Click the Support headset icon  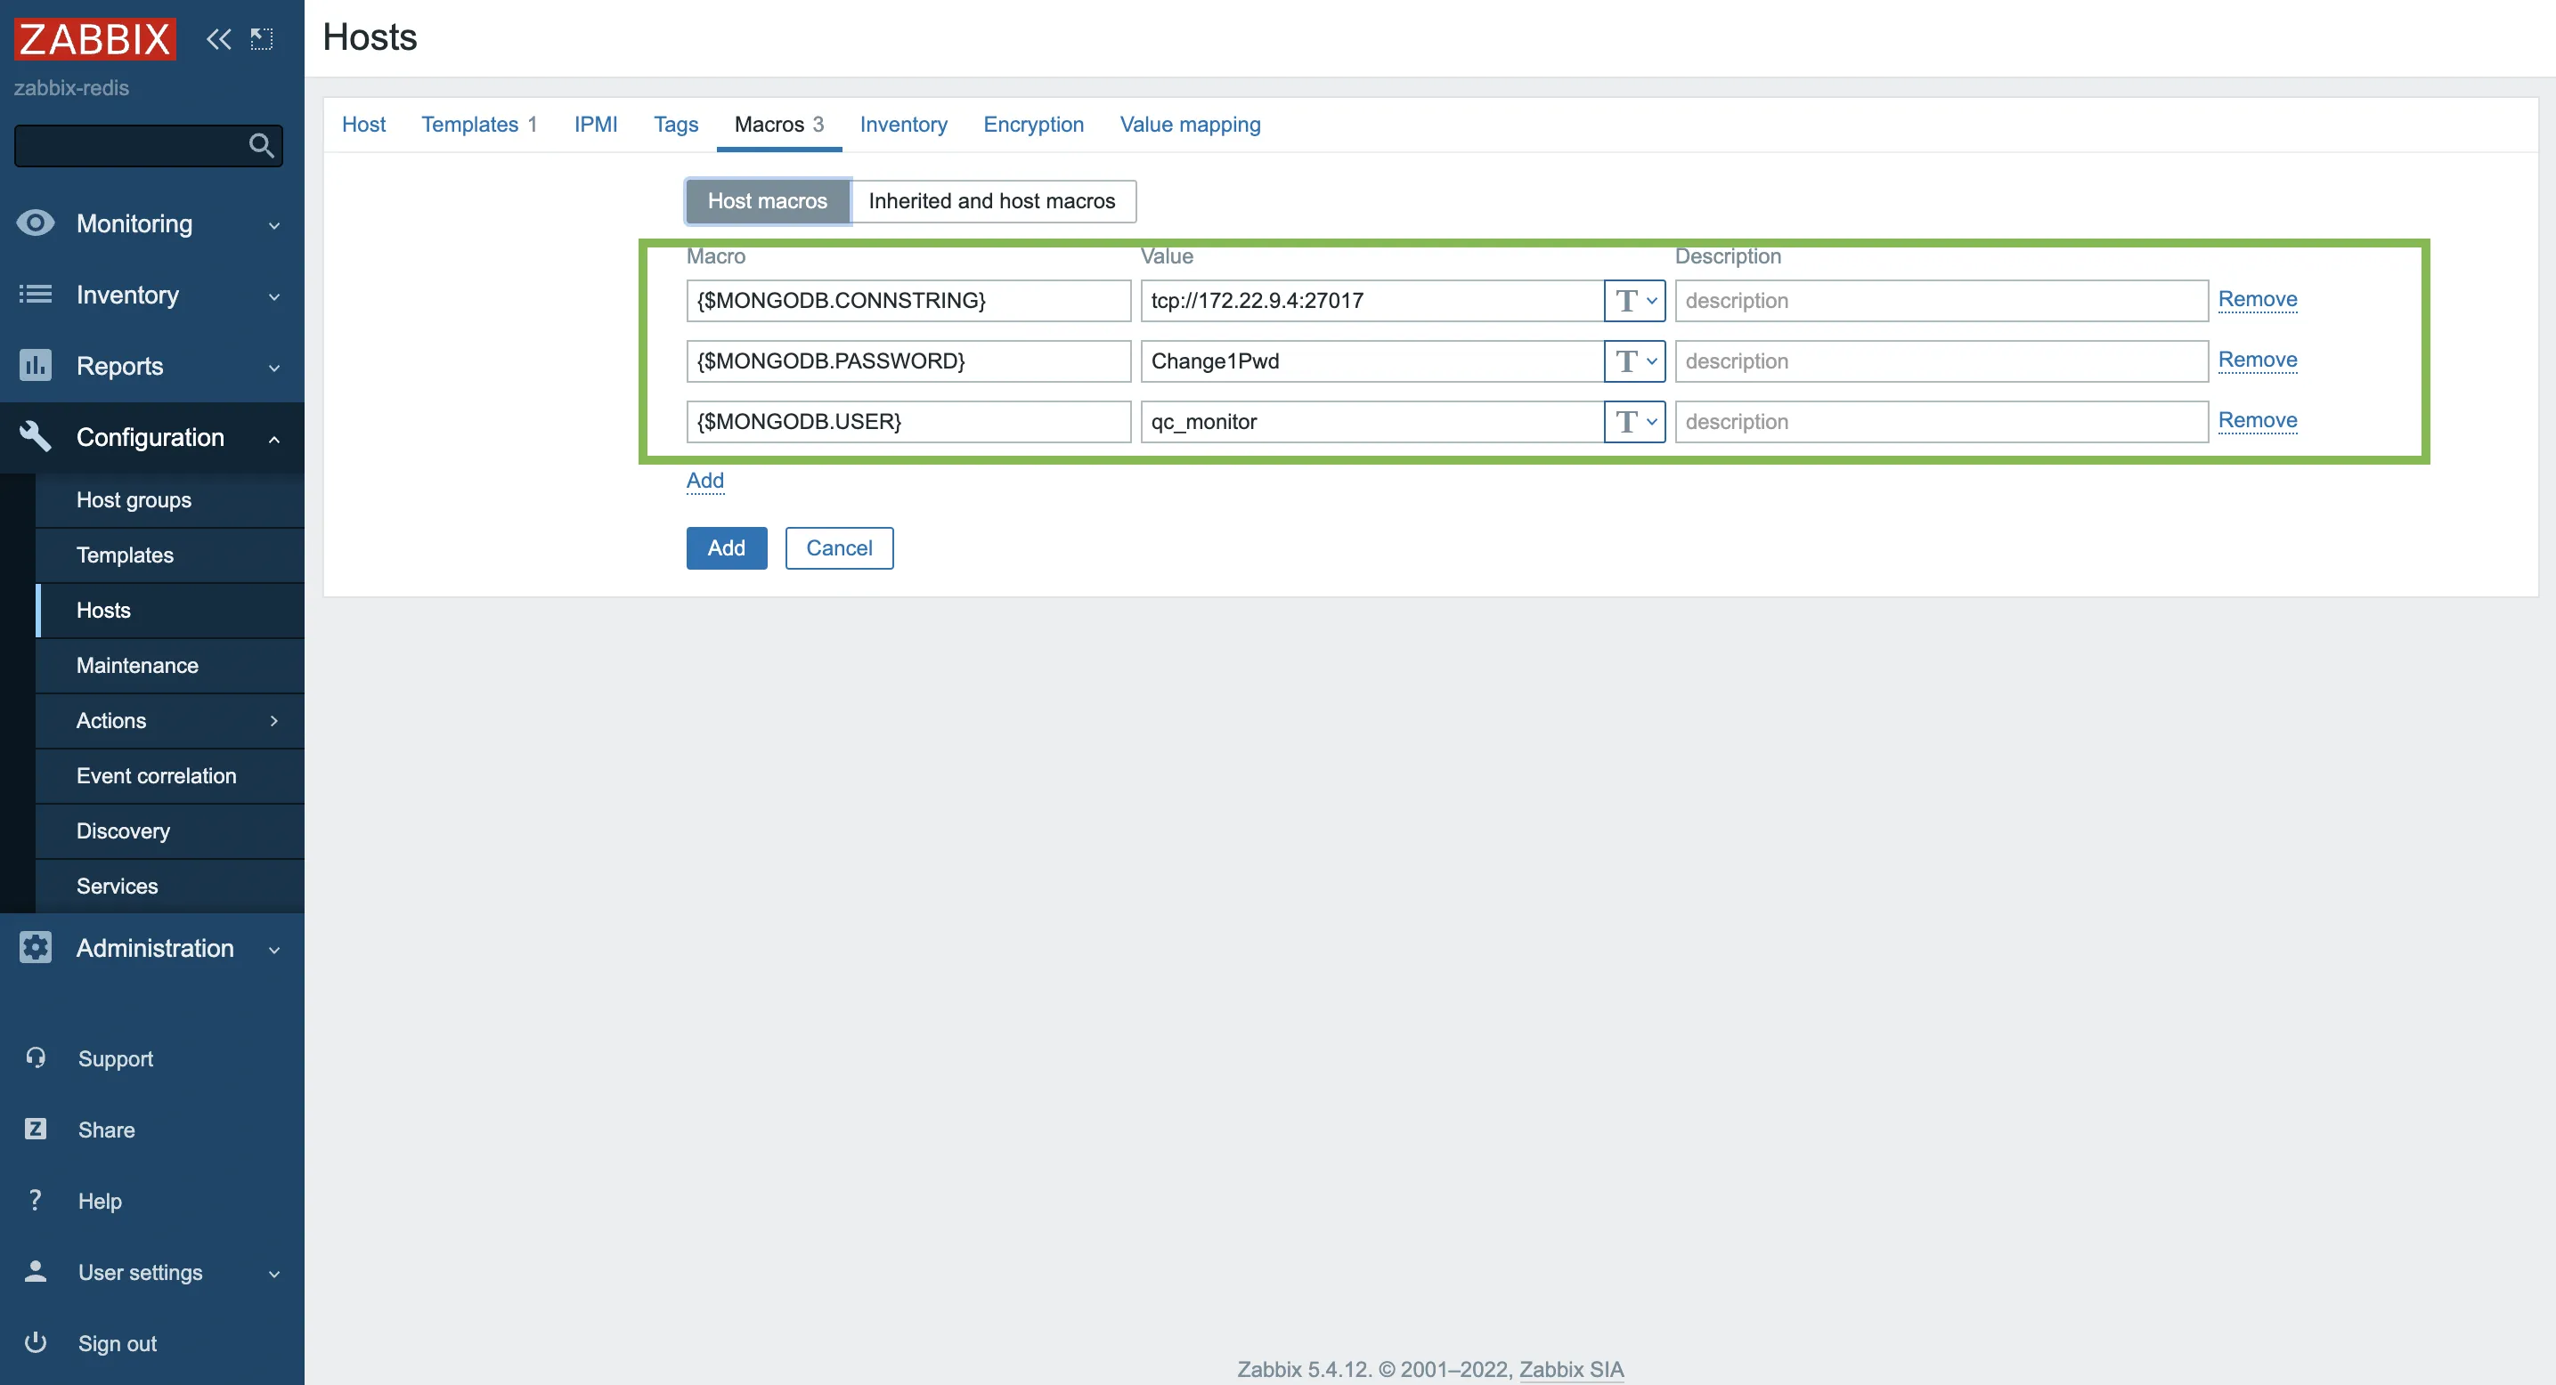click(x=36, y=1057)
